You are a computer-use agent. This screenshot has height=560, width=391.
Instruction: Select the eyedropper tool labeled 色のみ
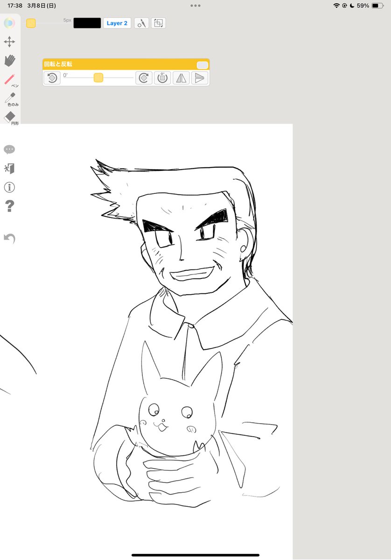pyautogui.click(x=11, y=99)
